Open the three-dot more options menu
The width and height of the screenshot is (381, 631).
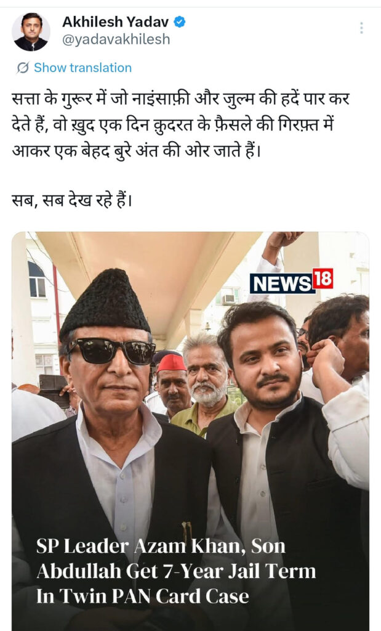point(361,28)
